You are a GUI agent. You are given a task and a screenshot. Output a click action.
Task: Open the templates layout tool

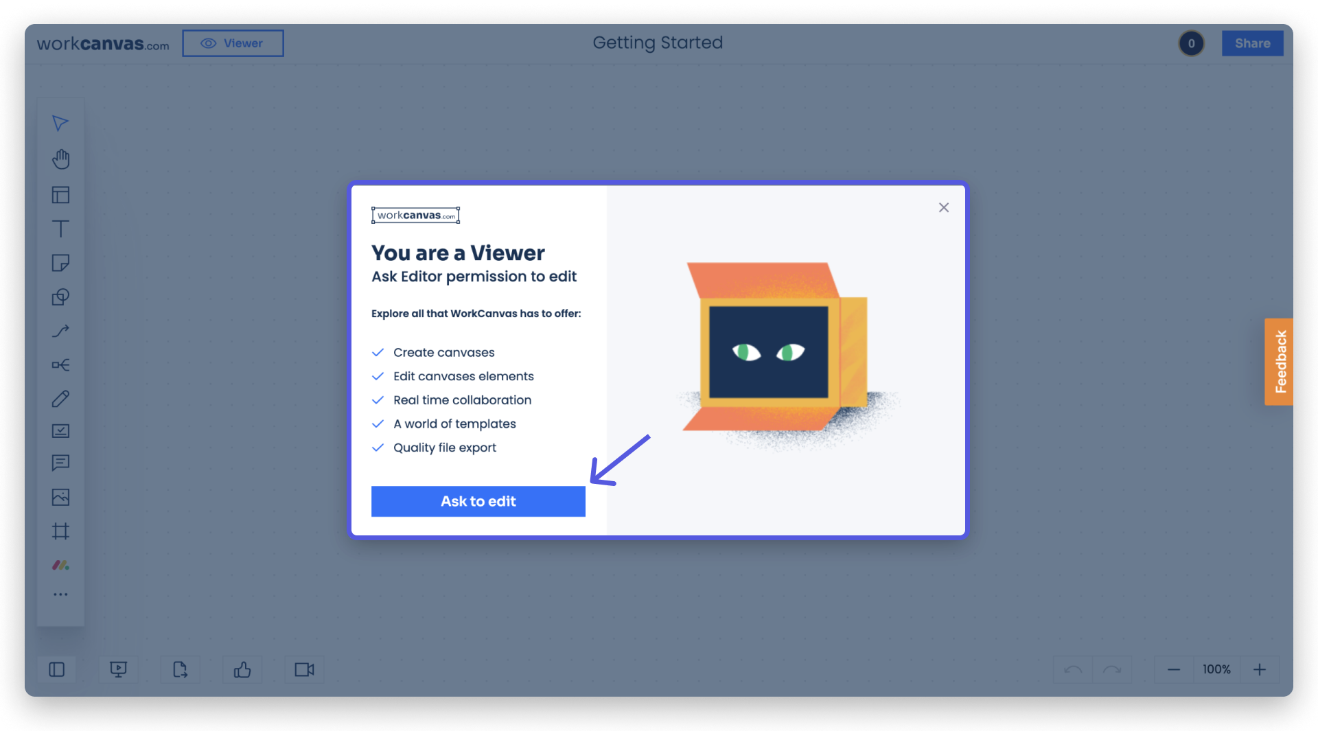tap(60, 195)
